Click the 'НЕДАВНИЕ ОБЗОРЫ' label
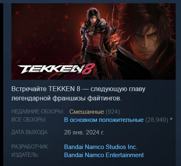181x166 pixels. (x=38, y=111)
